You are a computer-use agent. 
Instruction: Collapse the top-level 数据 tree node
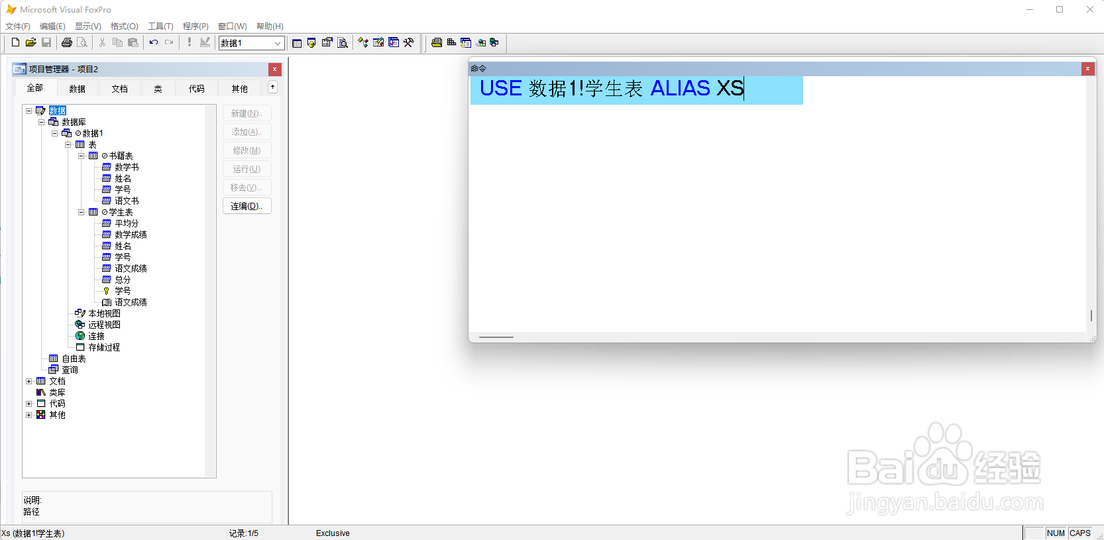coord(28,111)
